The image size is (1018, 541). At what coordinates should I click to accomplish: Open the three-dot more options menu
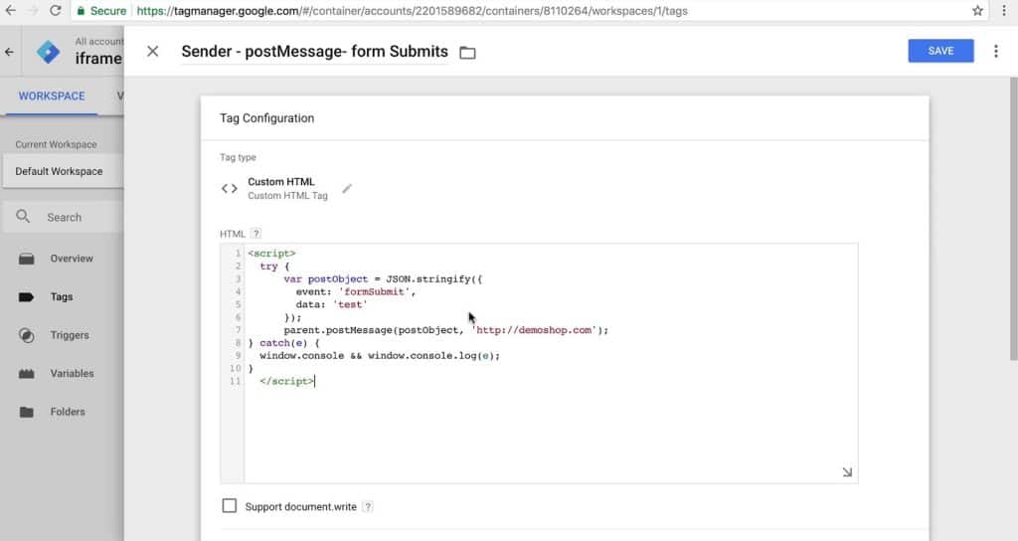coord(995,52)
